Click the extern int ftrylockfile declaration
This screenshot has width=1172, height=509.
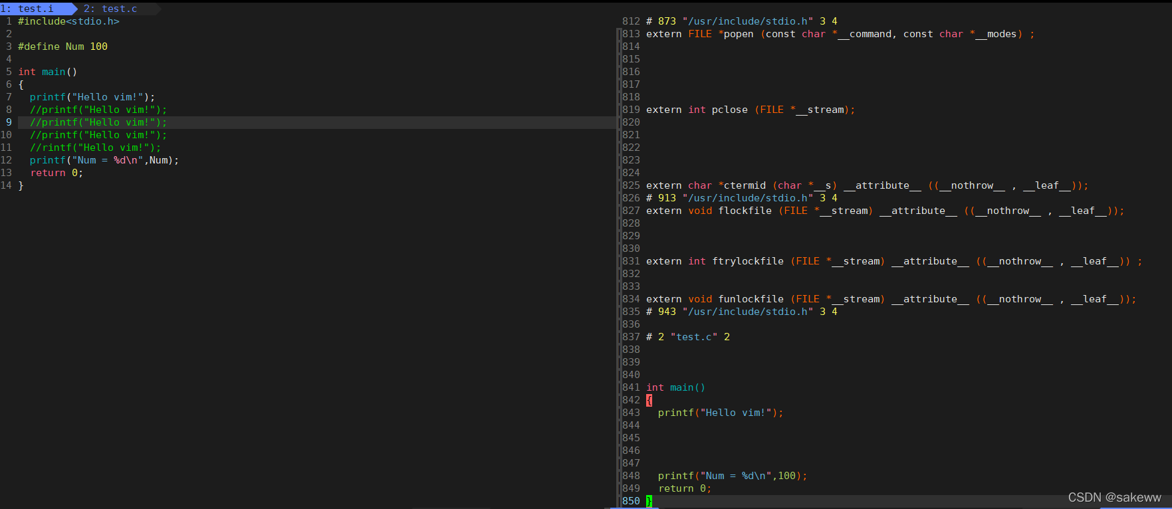point(894,261)
